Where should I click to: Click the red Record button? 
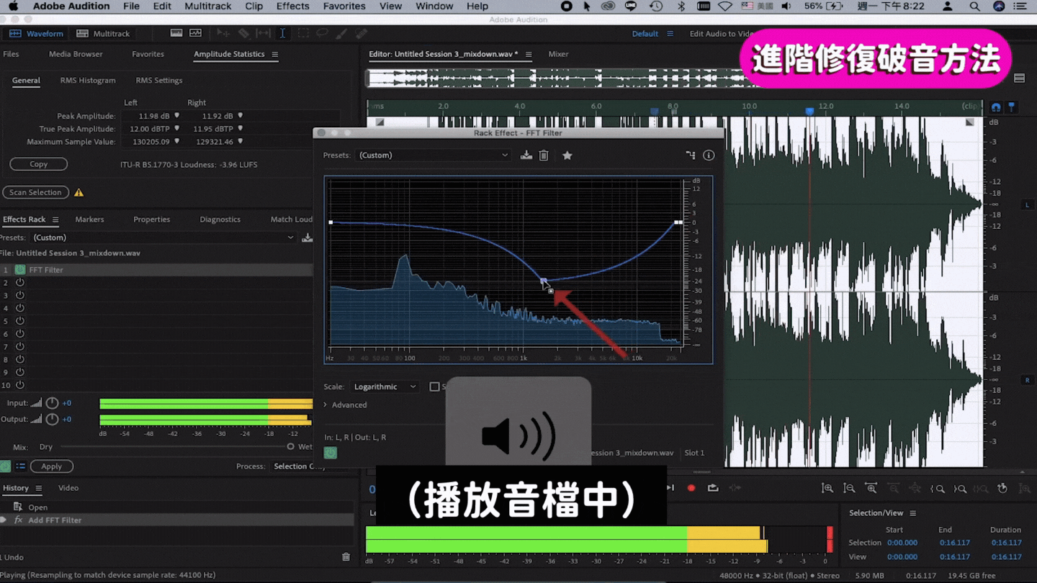[691, 488]
